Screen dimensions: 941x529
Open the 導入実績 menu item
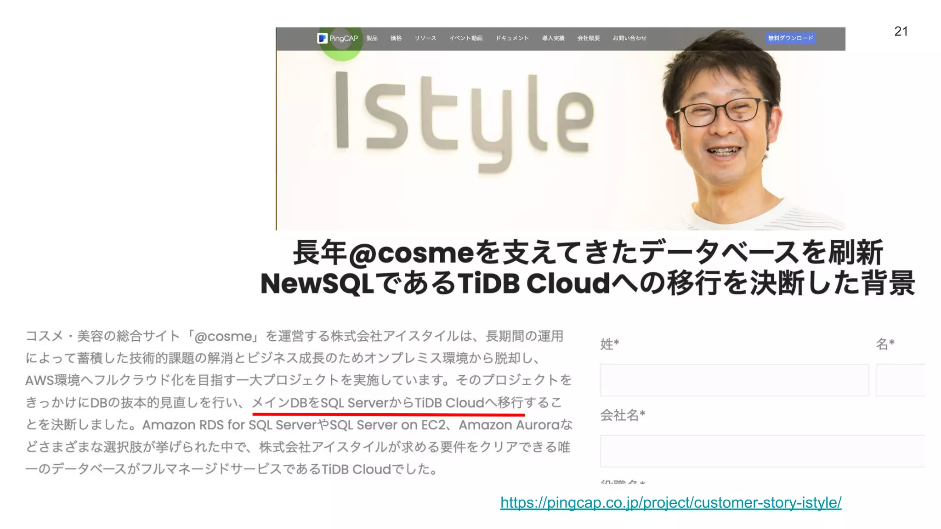pos(553,38)
